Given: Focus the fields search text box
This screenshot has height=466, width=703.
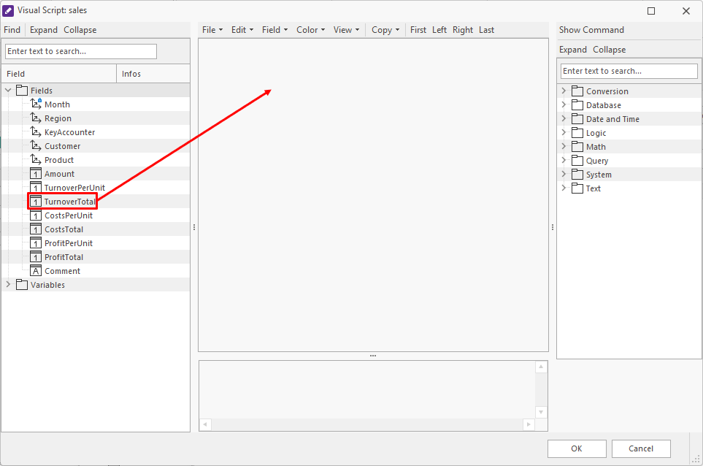Looking at the screenshot, I should coord(81,51).
